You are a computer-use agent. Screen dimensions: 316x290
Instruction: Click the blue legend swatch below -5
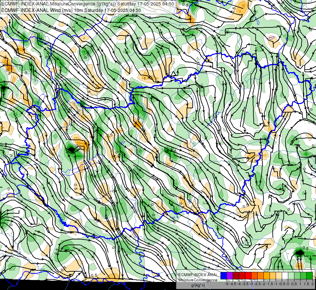[x=224, y=275]
